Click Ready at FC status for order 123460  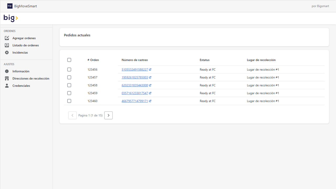tap(208, 101)
